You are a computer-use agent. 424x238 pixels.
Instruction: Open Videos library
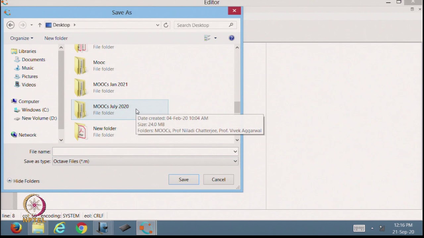coord(28,85)
